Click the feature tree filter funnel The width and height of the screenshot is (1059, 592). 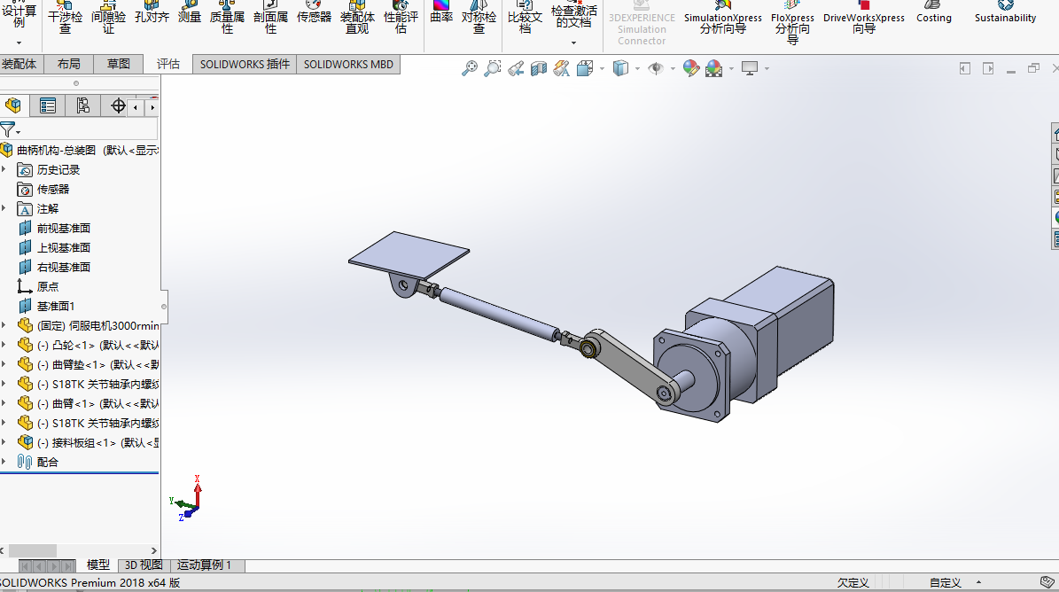pyautogui.click(x=8, y=129)
